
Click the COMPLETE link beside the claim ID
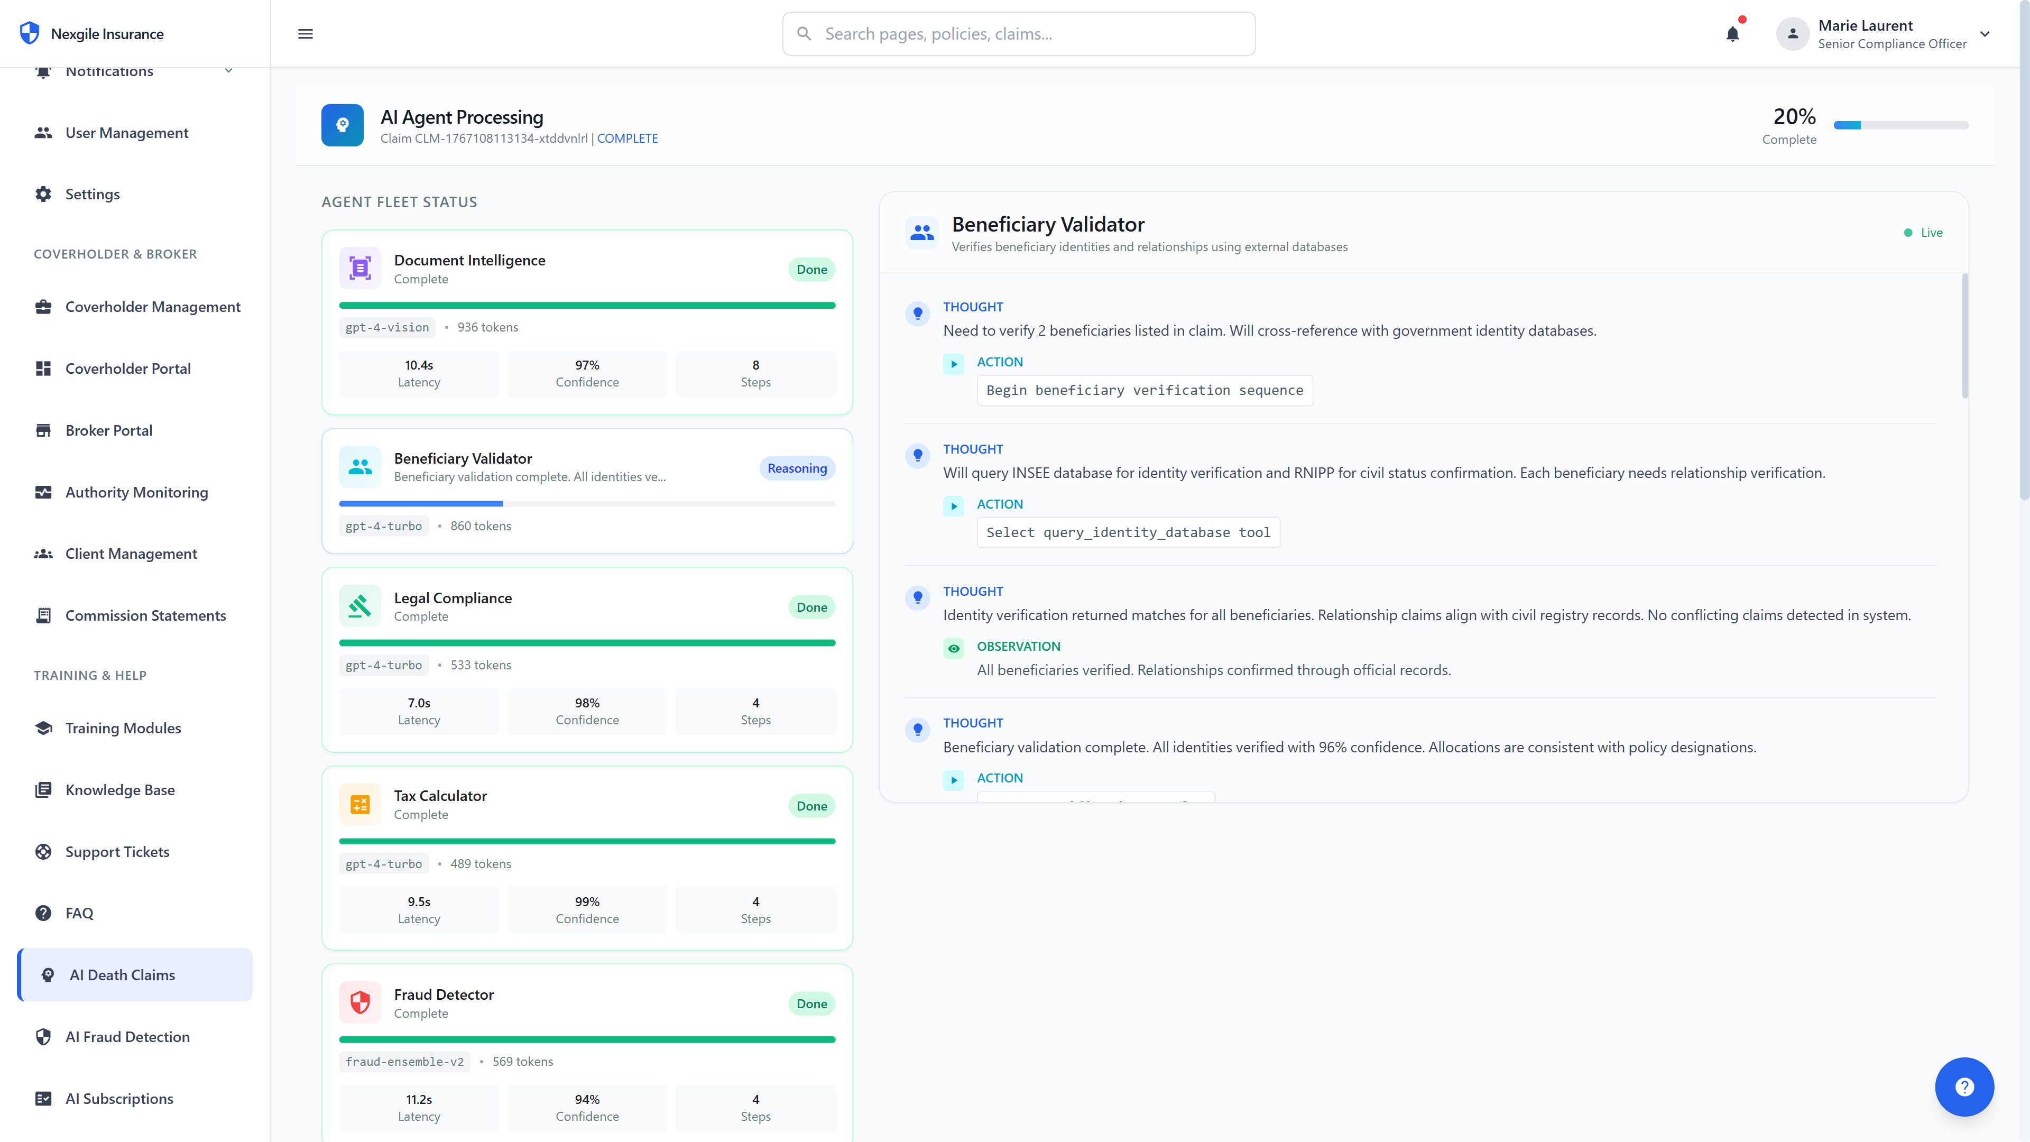pos(628,138)
